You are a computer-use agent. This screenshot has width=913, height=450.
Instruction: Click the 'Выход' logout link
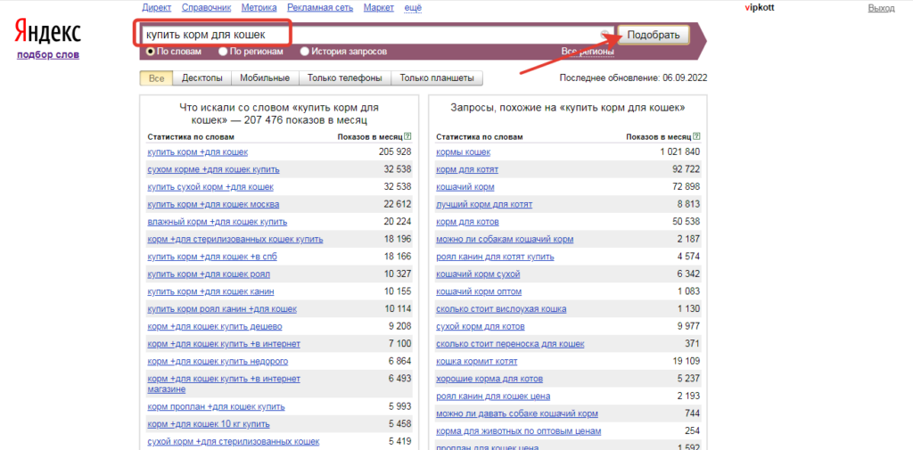tap(881, 8)
